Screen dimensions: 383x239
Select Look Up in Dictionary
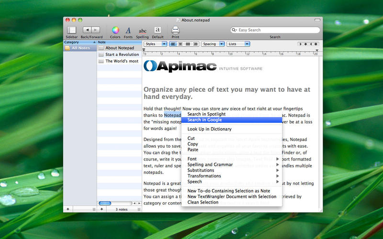pyautogui.click(x=209, y=129)
